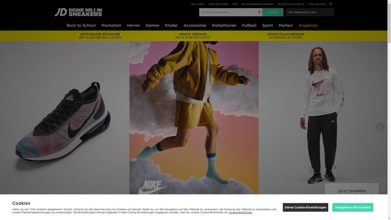Open the Accessoires menu
Screen dimensions: 391x220
click(x=195, y=25)
